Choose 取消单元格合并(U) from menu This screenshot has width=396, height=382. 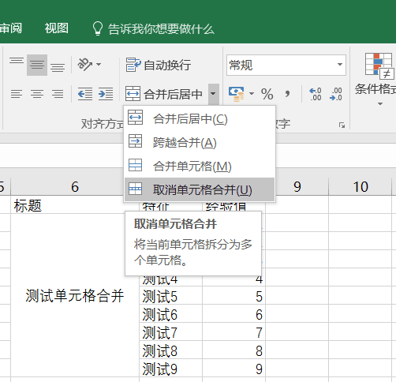200,189
